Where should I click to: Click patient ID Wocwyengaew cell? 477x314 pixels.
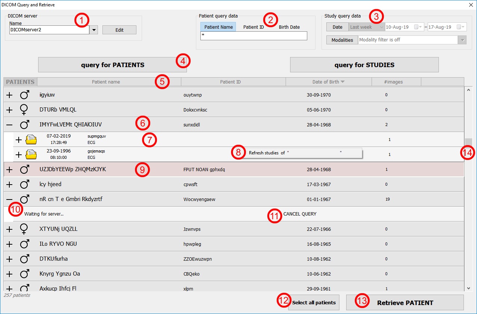pyautogui.click(x=199, y=199)
